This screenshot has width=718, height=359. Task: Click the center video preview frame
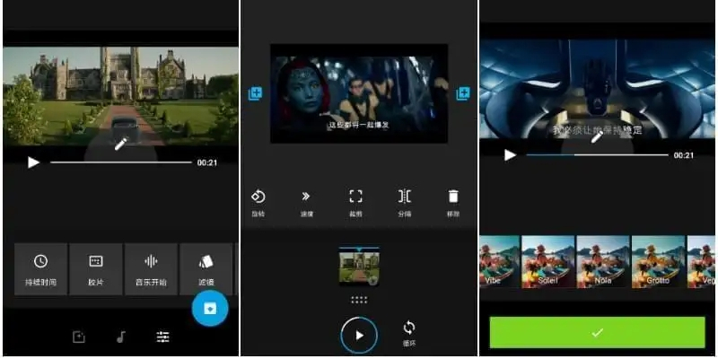pos(359,93)
